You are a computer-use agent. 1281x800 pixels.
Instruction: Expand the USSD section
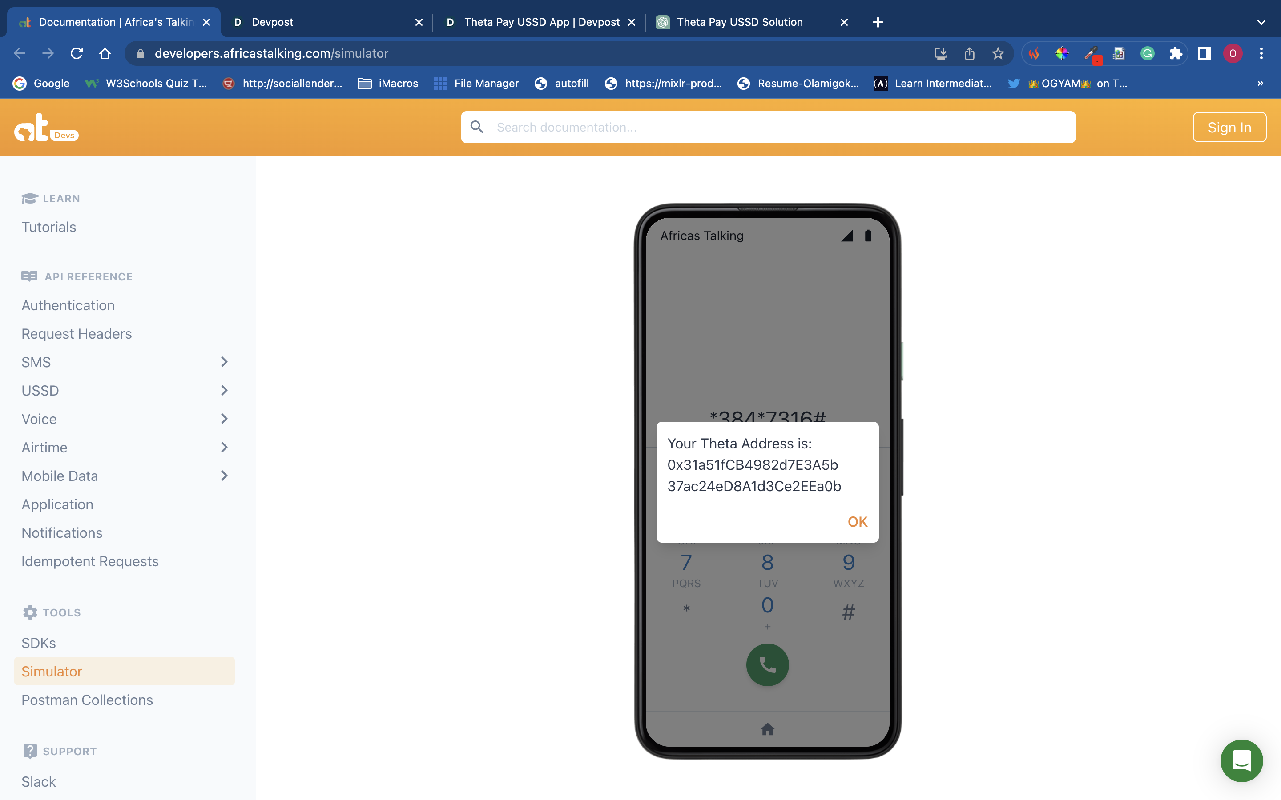pos(224,391)
